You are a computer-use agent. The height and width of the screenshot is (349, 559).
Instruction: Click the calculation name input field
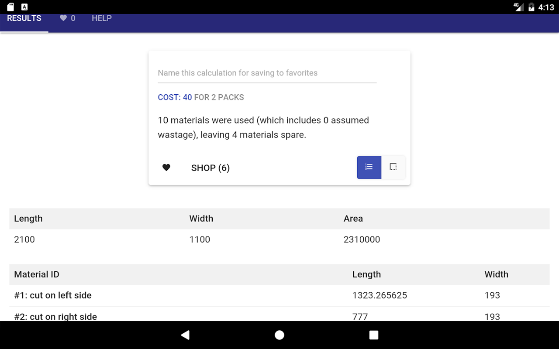click(x=267, y=73)
